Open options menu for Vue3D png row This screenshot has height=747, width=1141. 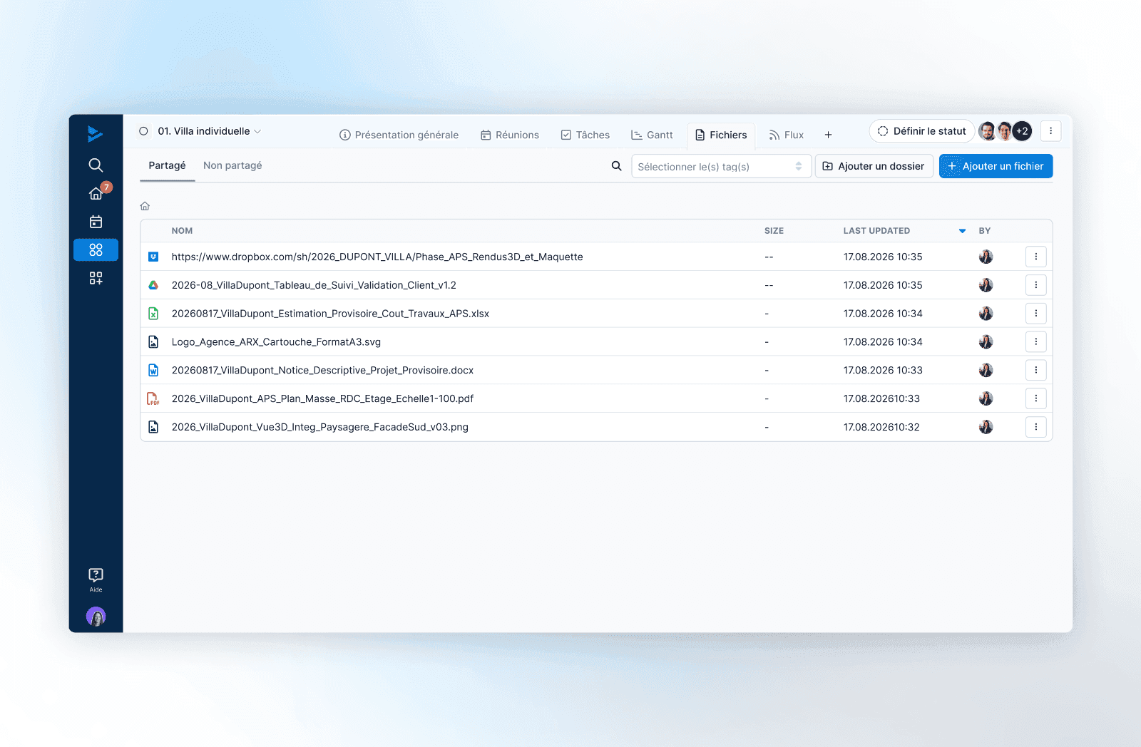[1036, 427]
